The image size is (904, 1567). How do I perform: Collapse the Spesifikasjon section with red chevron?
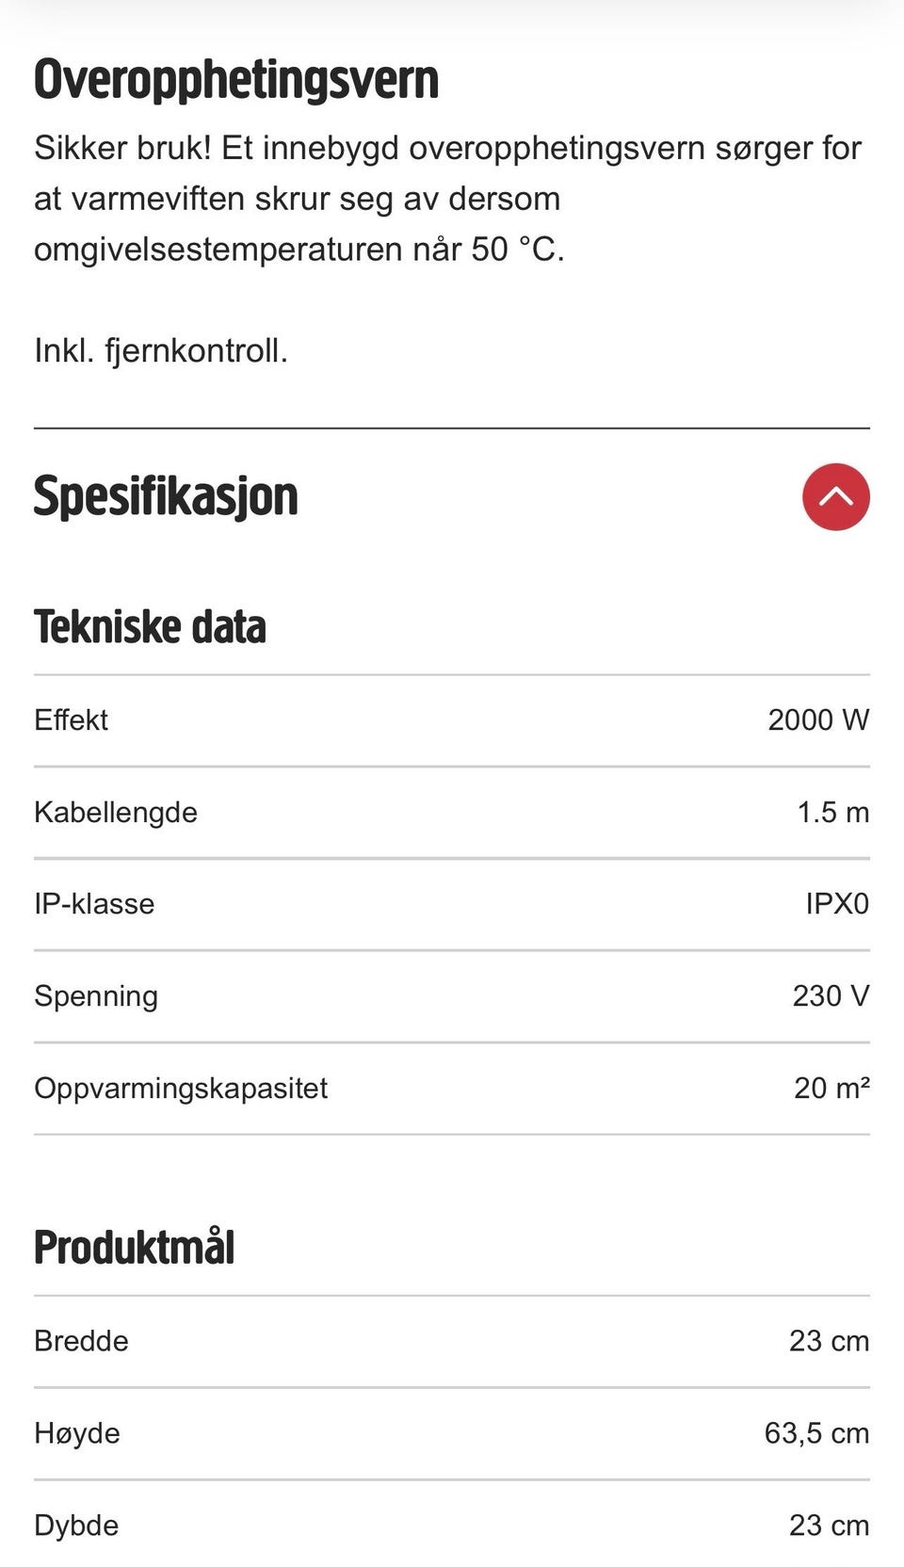[x=835, y=496]
